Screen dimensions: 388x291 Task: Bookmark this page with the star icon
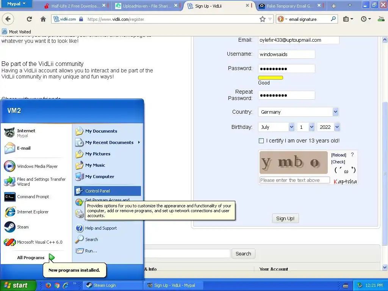pyautogui.click(x=263, y=19)
